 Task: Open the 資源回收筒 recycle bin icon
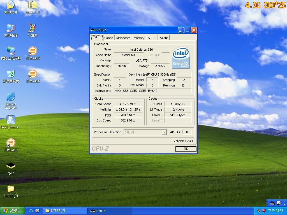tap(11, 74)
